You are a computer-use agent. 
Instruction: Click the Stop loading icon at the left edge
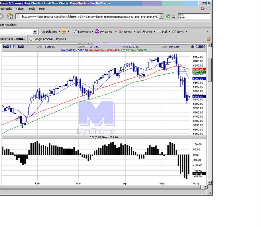click(1, 16)
